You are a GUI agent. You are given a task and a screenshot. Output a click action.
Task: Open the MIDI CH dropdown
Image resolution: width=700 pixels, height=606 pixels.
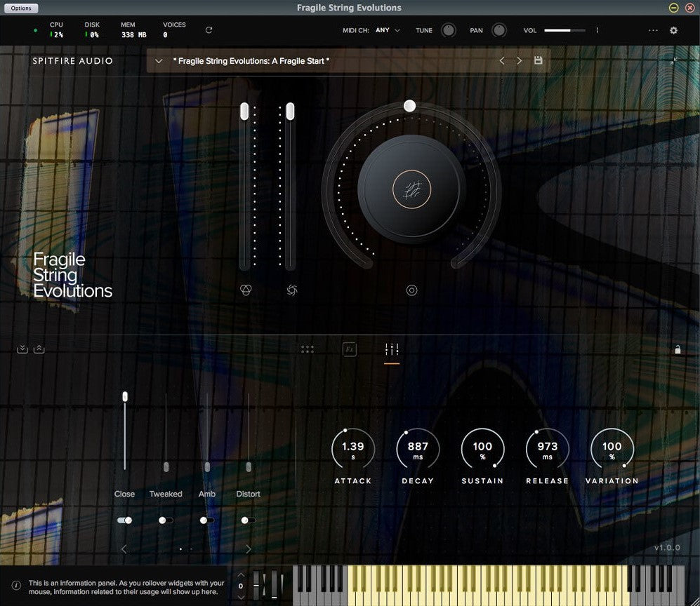tap(388, 30)
